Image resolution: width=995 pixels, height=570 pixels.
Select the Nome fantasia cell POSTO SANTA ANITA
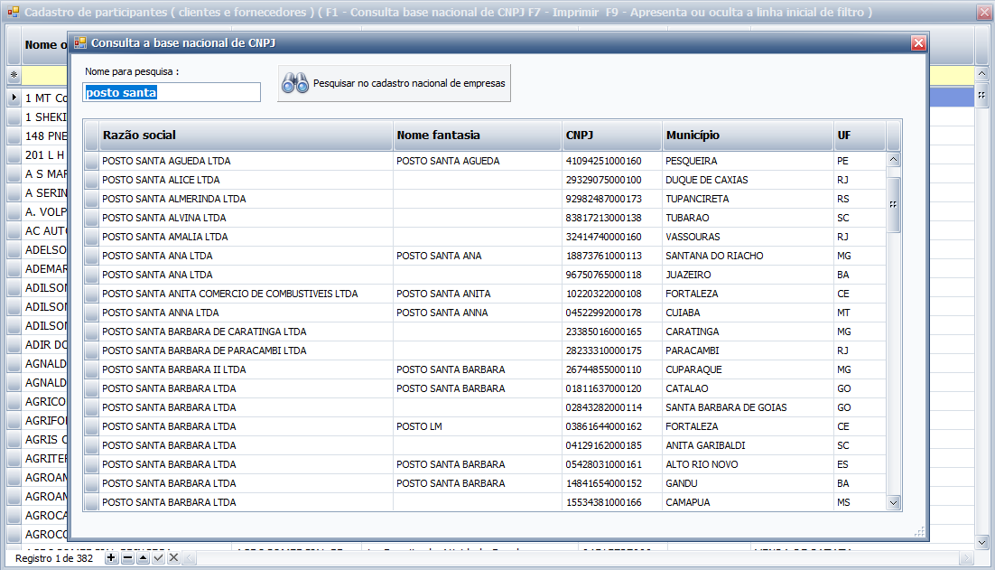478,294
